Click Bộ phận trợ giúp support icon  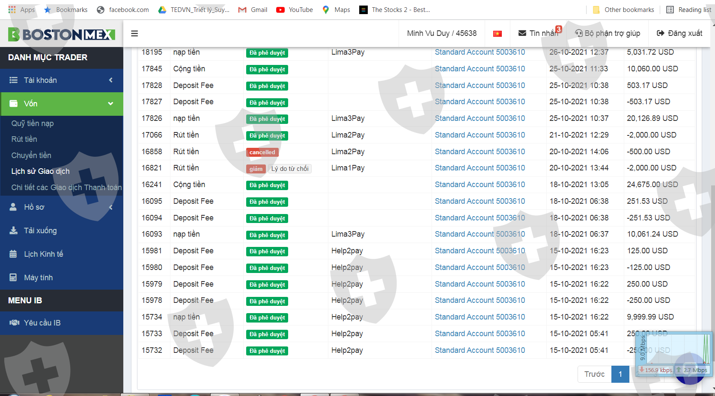[x=579, y=33]
